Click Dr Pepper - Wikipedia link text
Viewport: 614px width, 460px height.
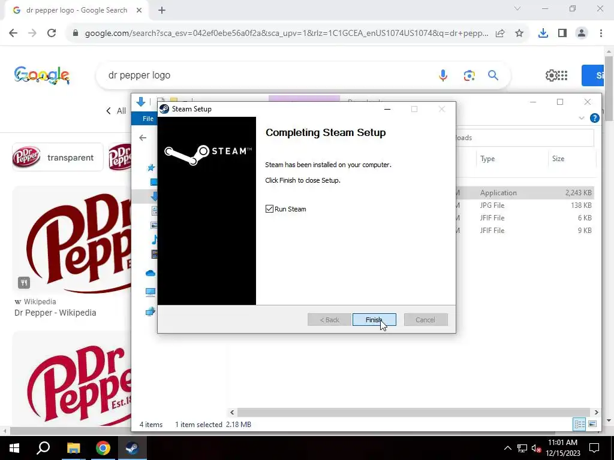(x=55, y=313)
